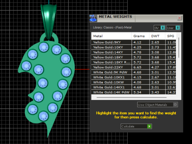192x144 pixels.
Task: Toggle the User library switch
Action: pyautogui.click(x=173, y=28)
